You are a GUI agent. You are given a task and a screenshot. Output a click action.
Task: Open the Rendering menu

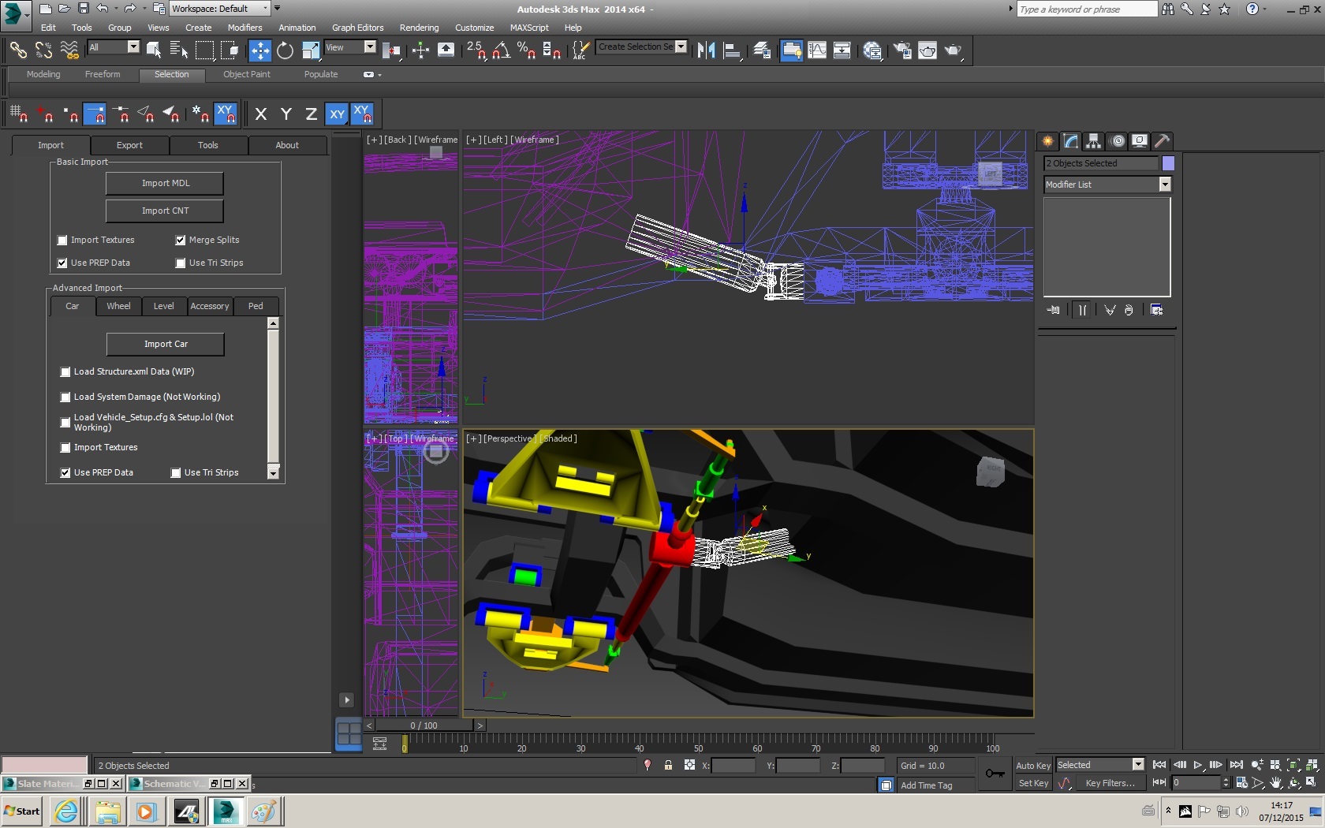tap(419, 28)
